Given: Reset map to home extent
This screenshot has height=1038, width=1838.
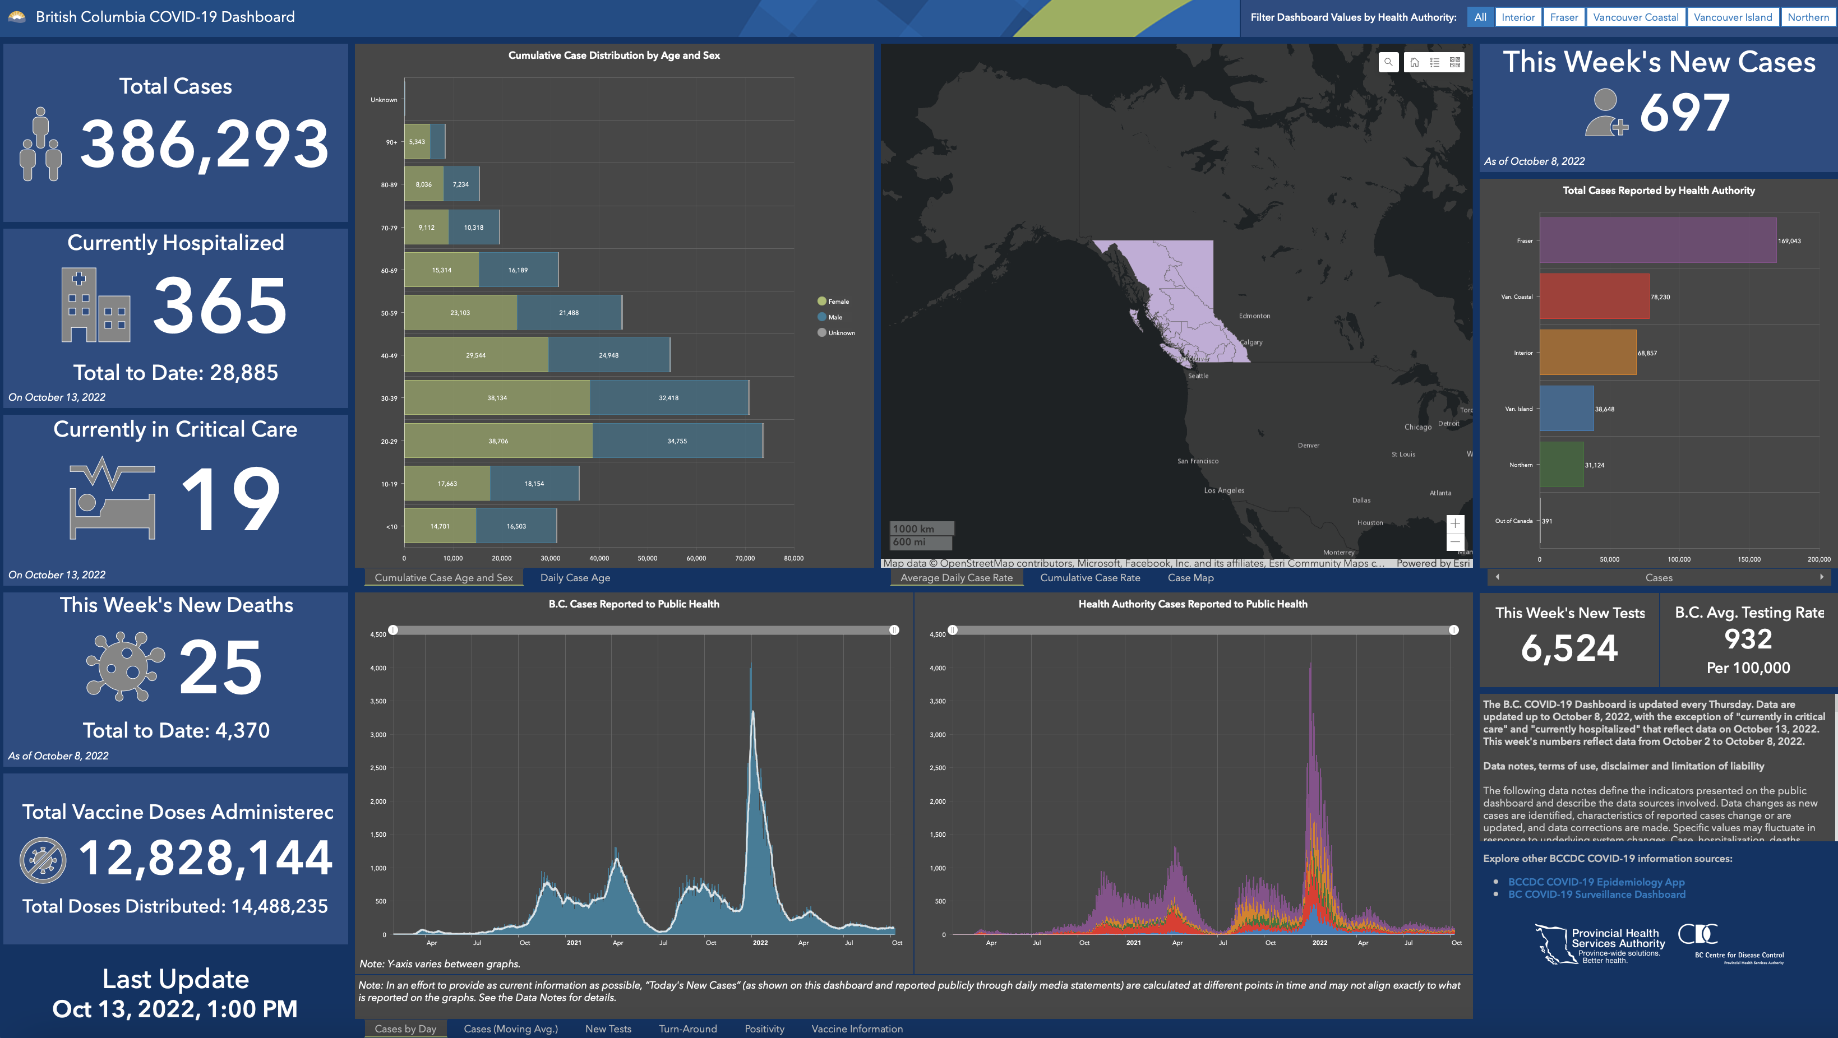Looking at the screenshot, I should tap(1414, 62).
